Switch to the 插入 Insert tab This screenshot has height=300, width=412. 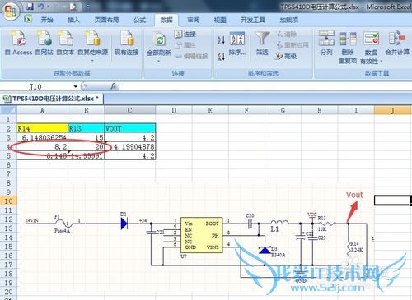(x=73, y=20)
